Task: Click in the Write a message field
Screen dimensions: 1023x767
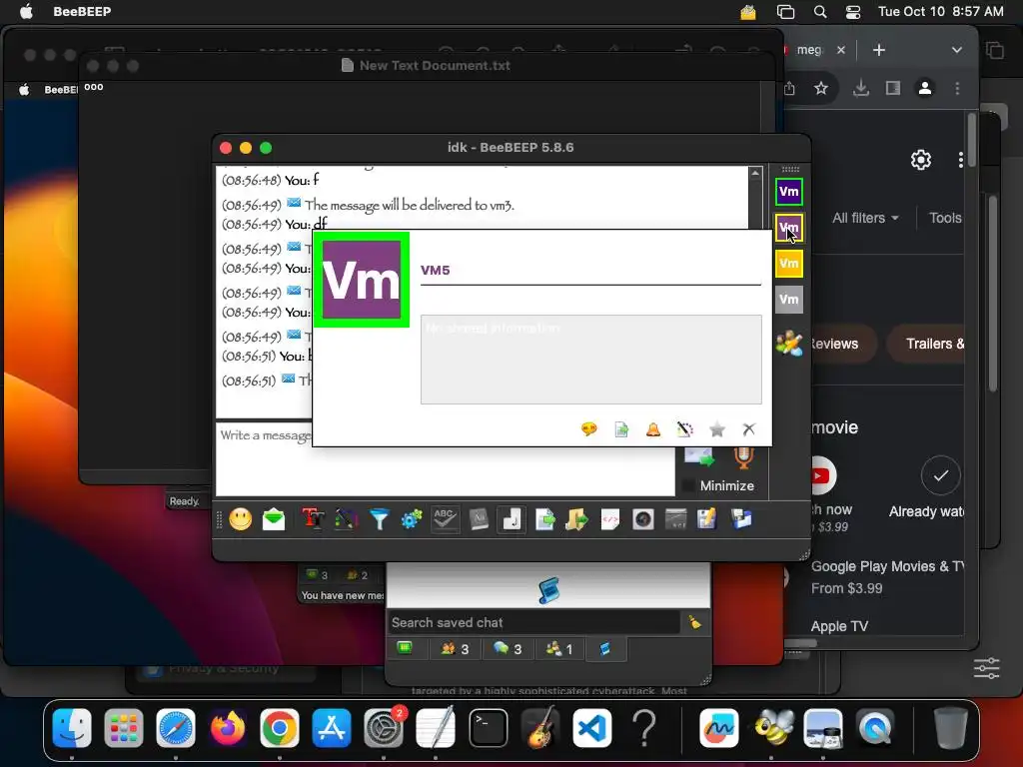Action: [x=445, y=459]
